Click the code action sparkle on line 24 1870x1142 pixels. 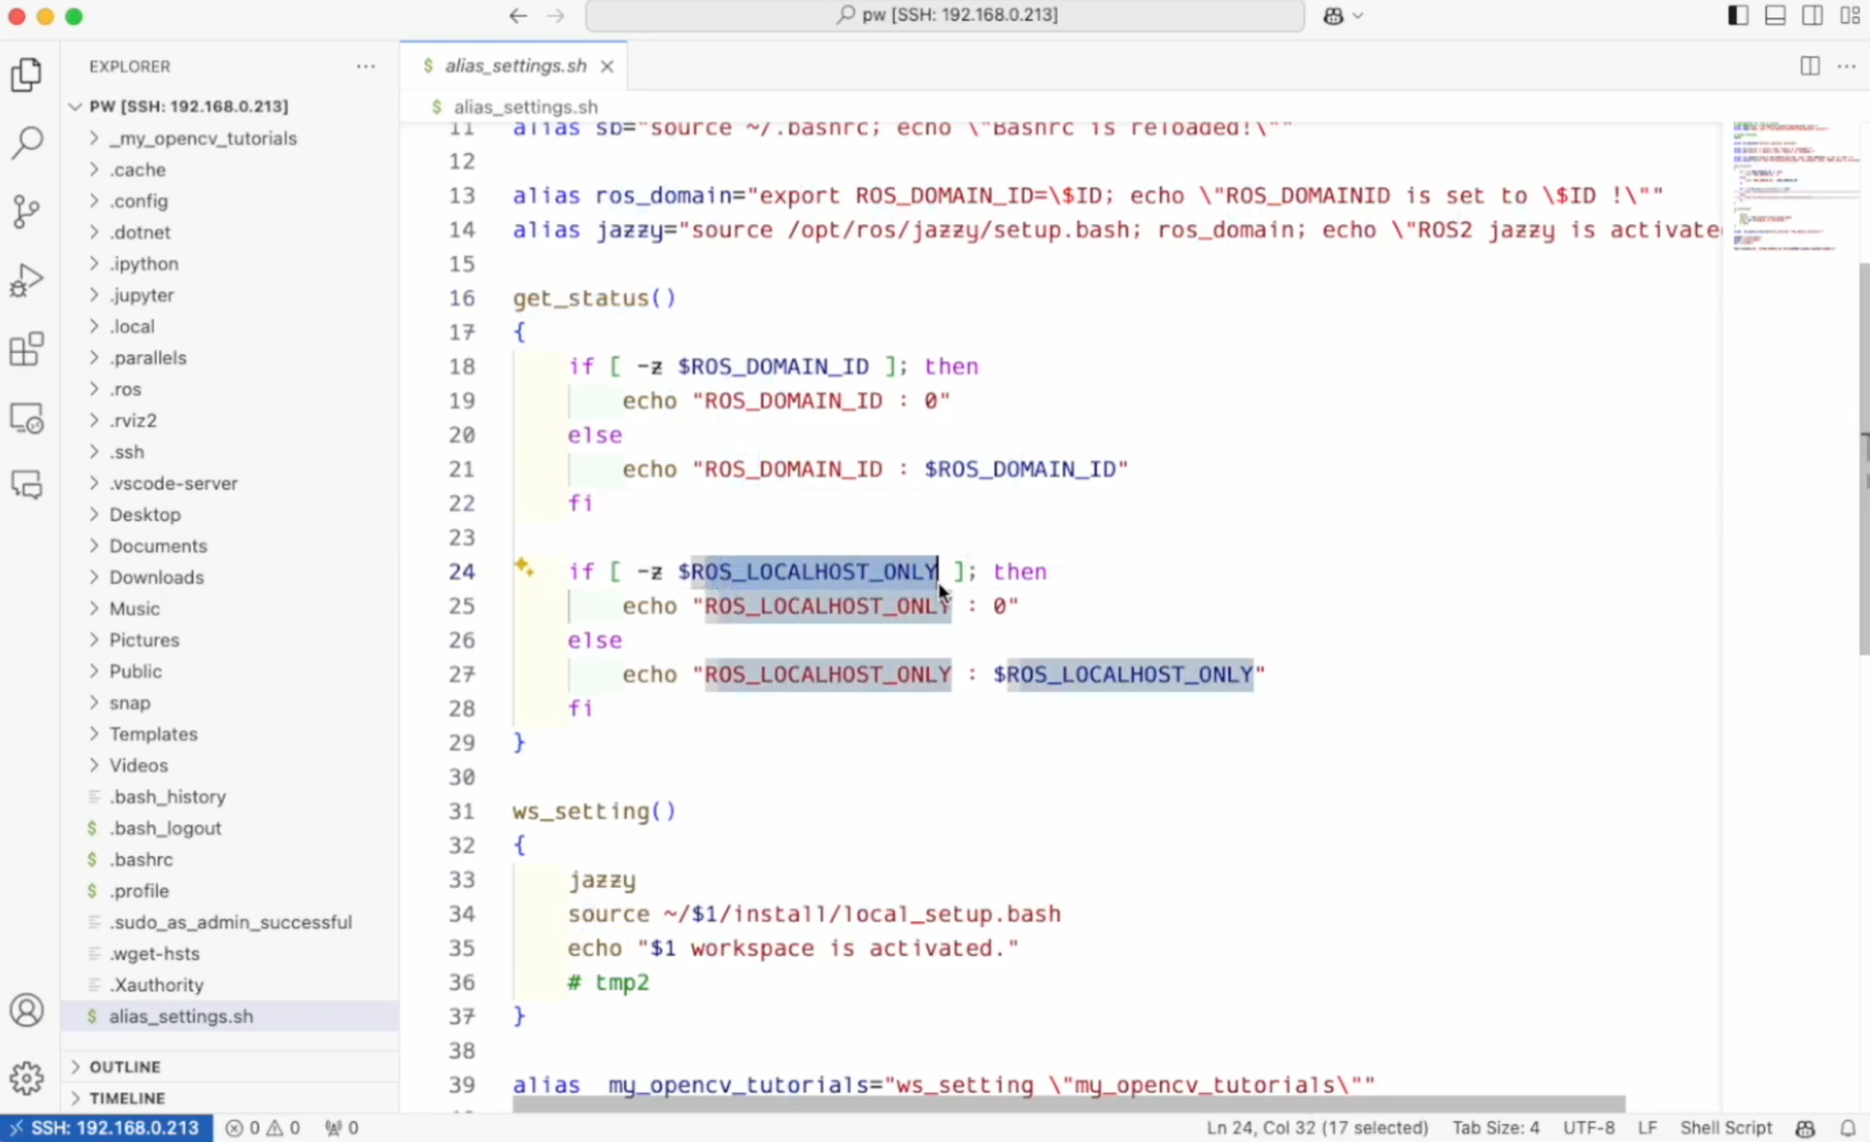pos(523,567)
